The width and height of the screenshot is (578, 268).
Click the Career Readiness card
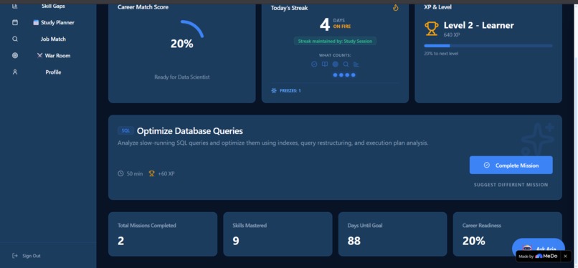(507, 234)
